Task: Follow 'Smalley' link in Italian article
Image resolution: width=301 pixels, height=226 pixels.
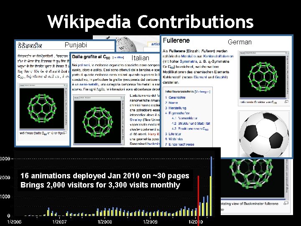Action: click(x=136, y=120)
